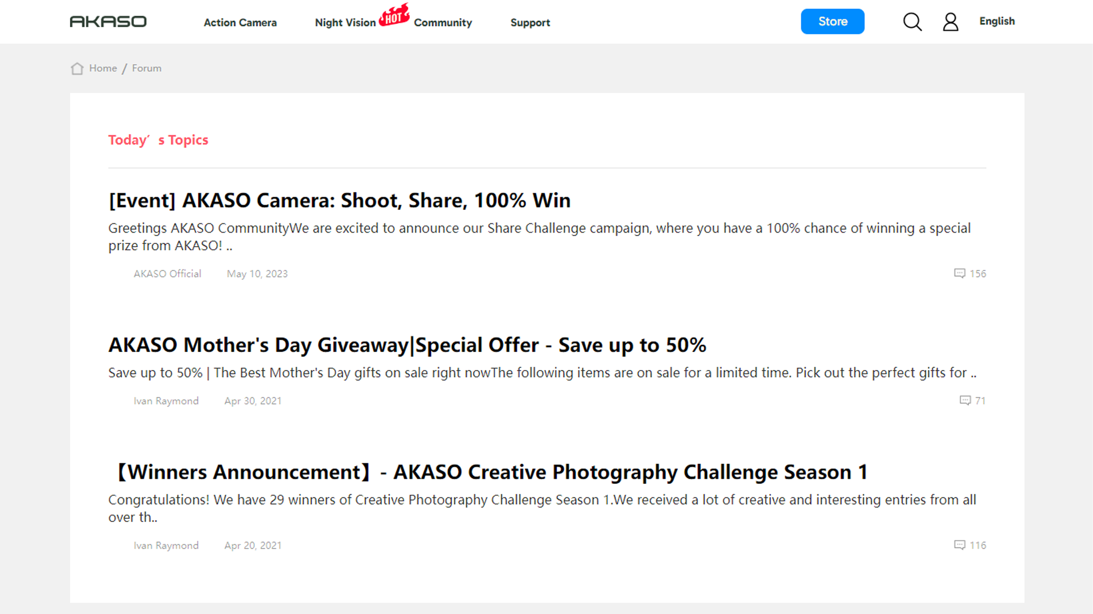Open the Community menu item

[443, 23]
